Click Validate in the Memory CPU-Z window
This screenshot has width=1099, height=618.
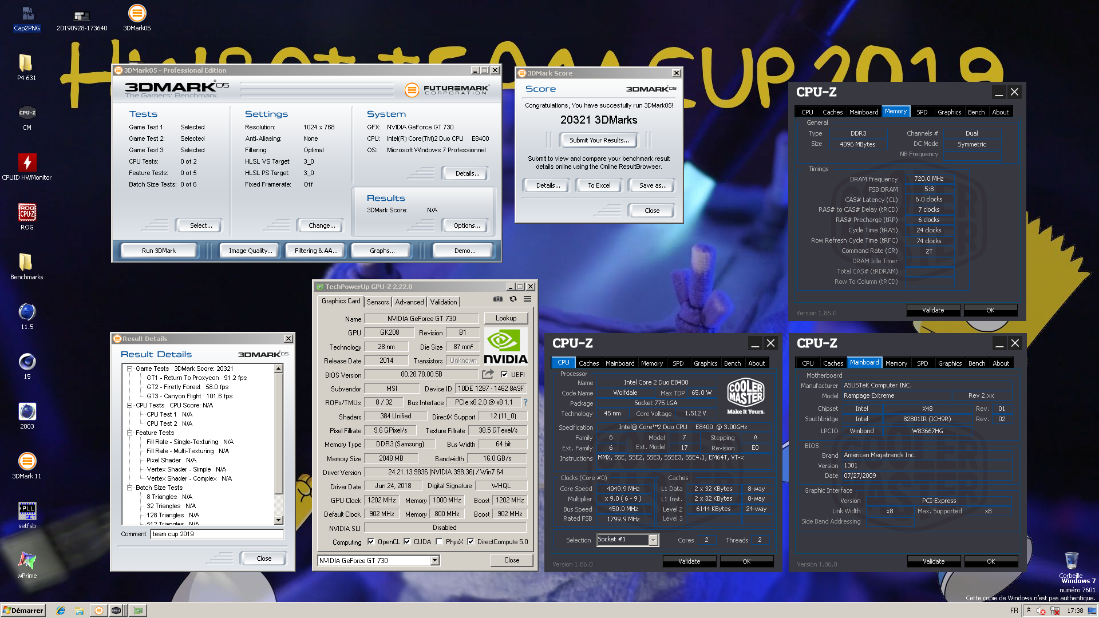tap(933, 310)
